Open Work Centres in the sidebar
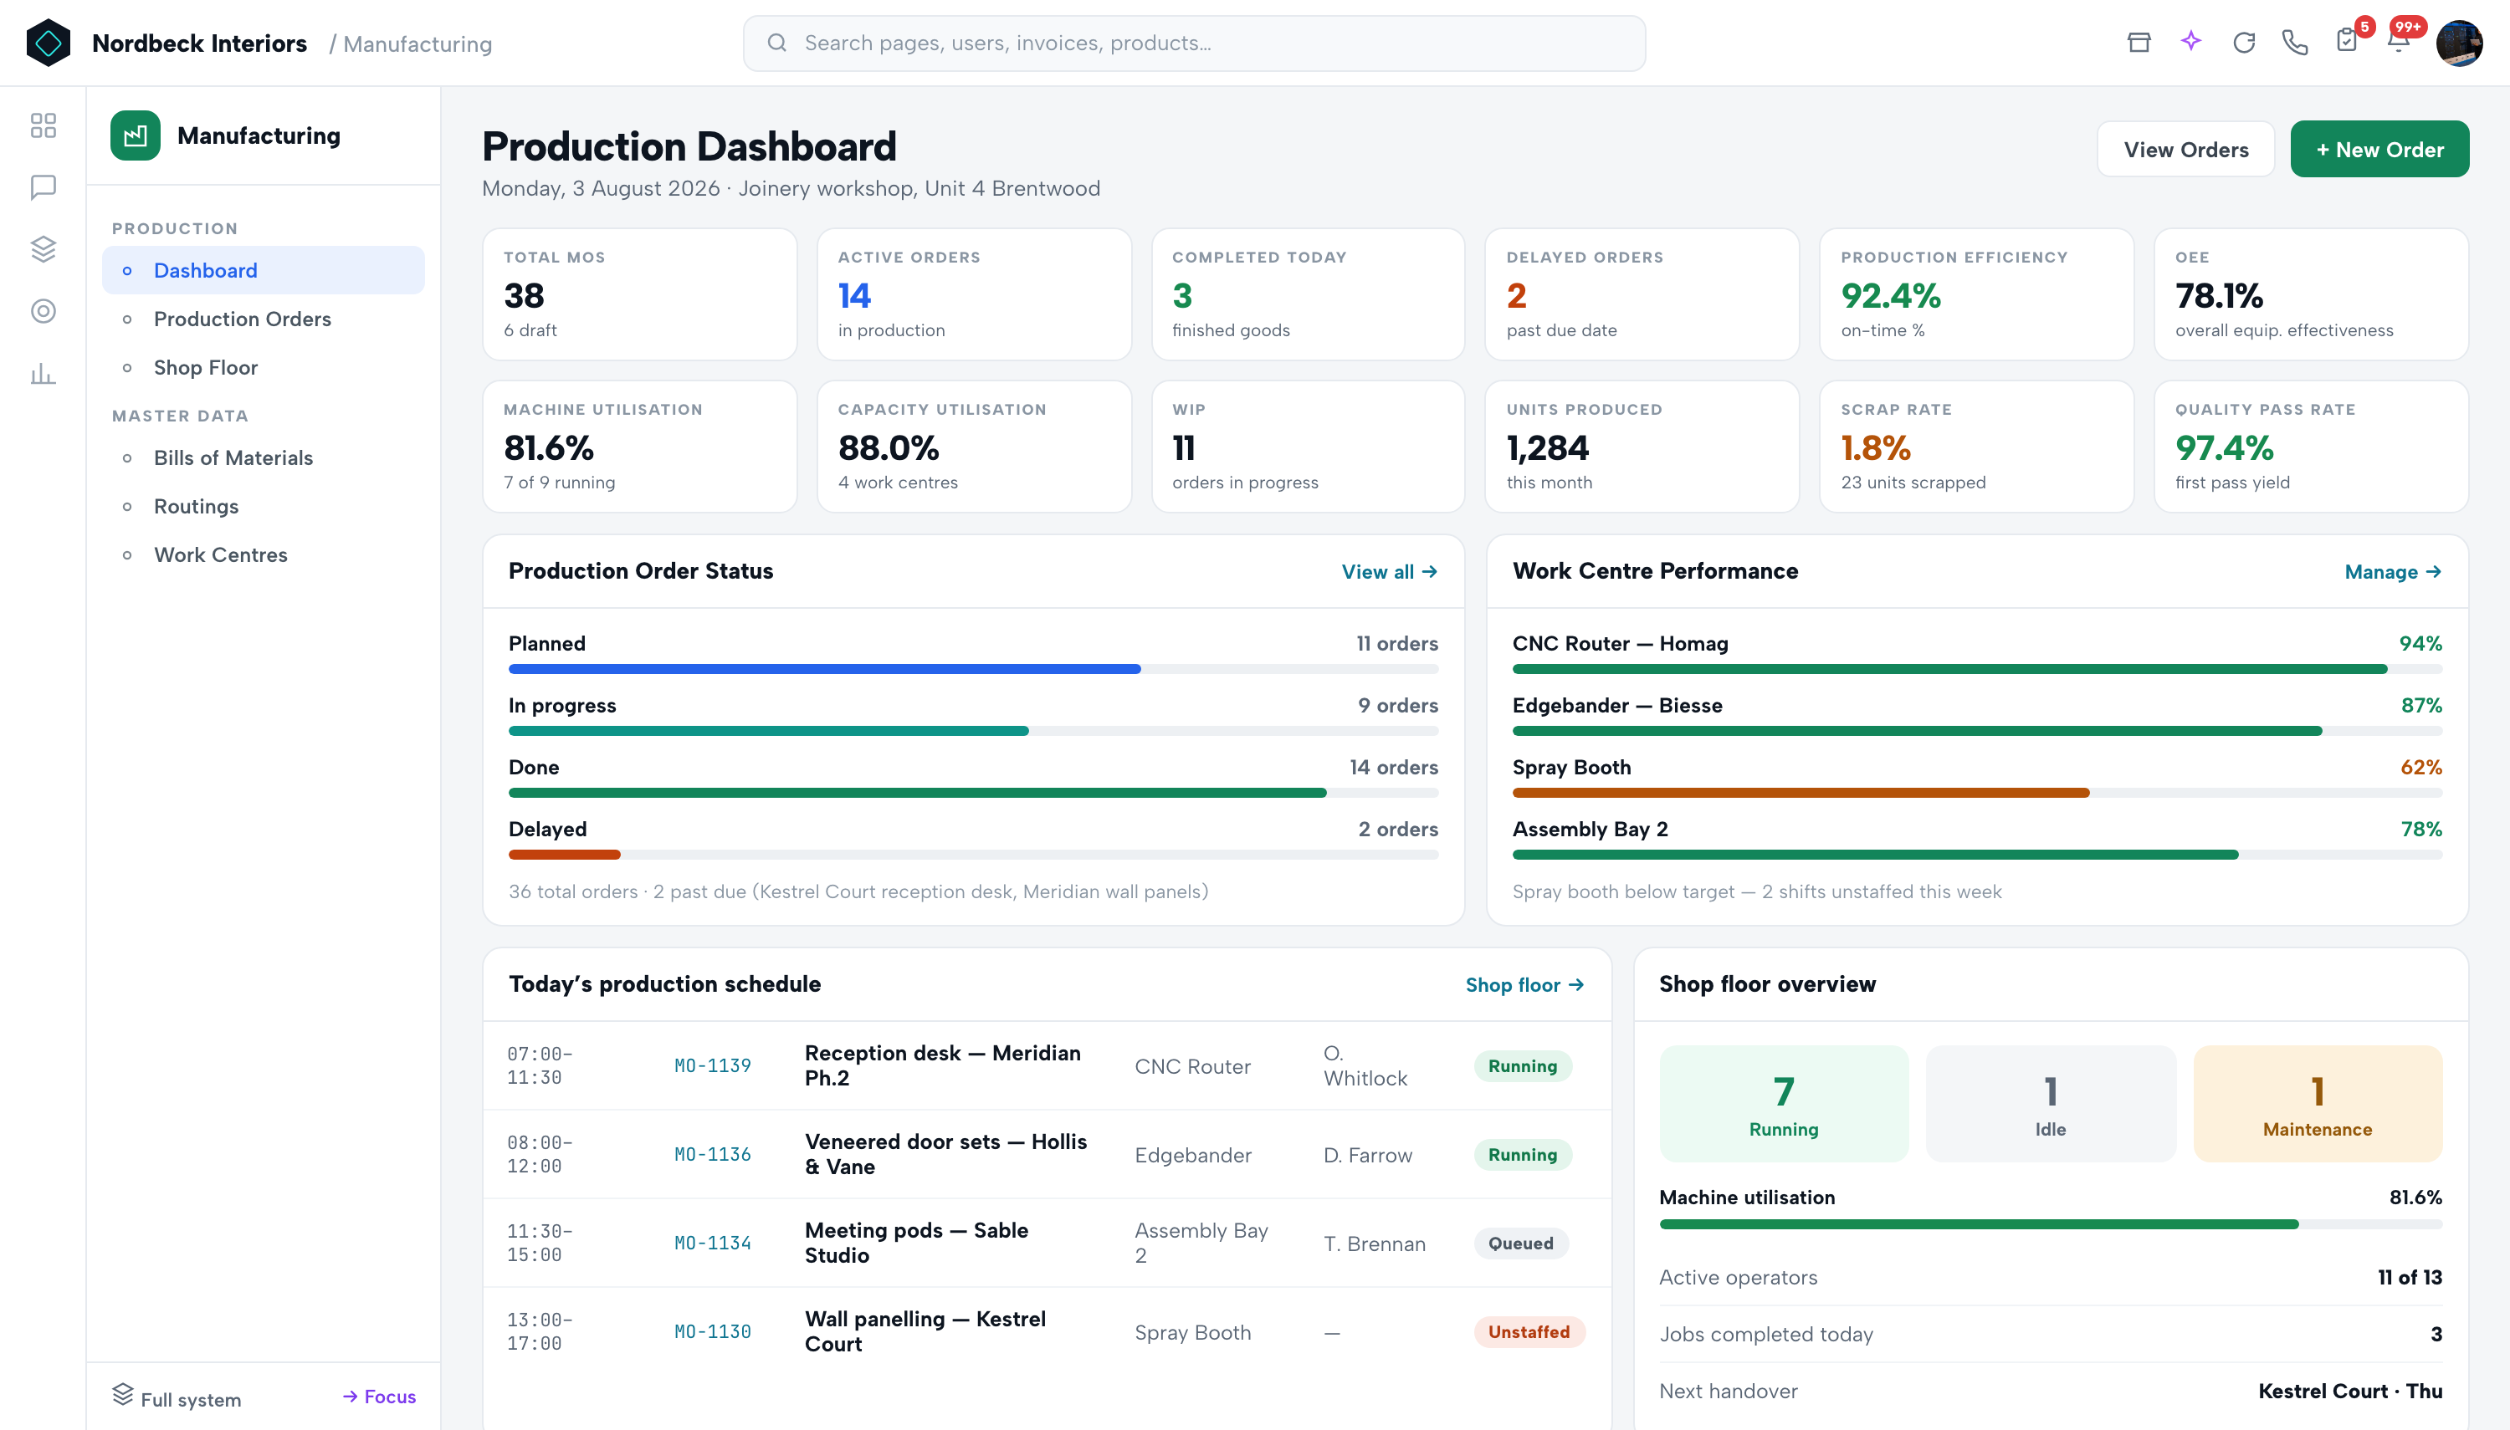Screen dimensions: 2510x1430 coord(264,555)
